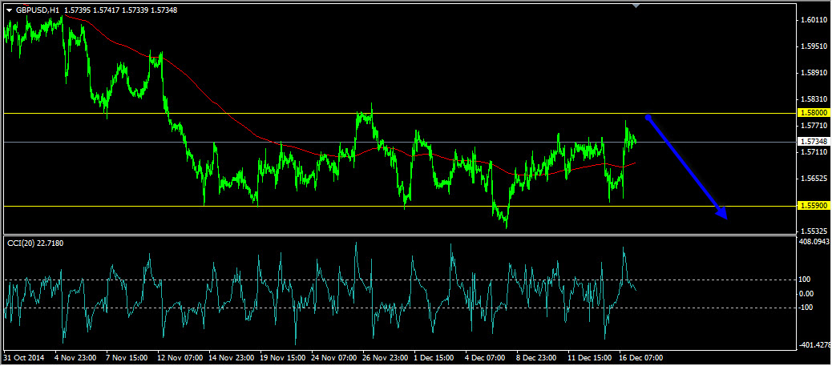Click the CCI(20) indicator label
Viewport: 832px width, 366px height.
(x=35, y=242)
